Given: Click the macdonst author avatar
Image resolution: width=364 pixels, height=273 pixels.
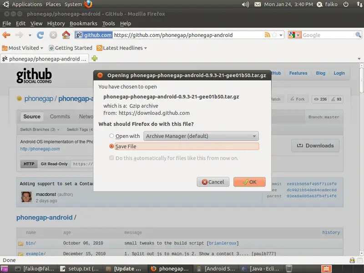Looking at the screenshot, I should pyautogui.click(x=26, y=197).
